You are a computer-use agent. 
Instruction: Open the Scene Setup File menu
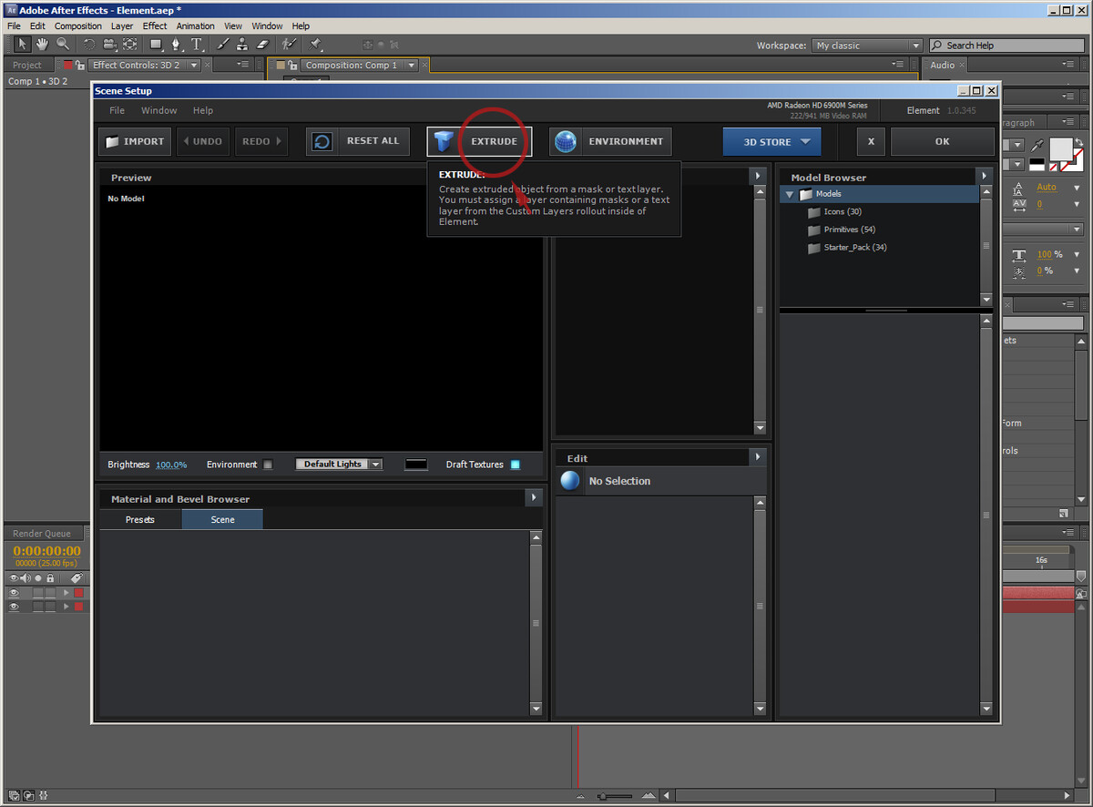click(117, 110)
